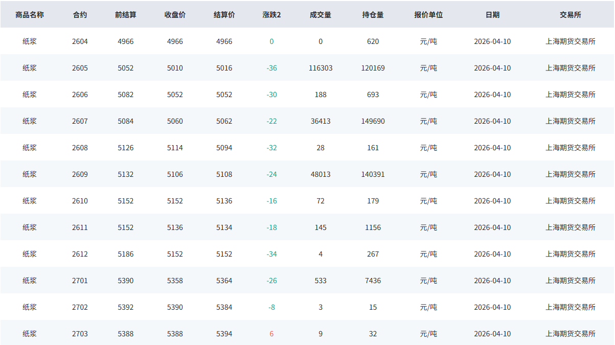This screenshot has height=345, width=615.
Task: Select settlement price 5394 cell
Action: pos(224,334)
